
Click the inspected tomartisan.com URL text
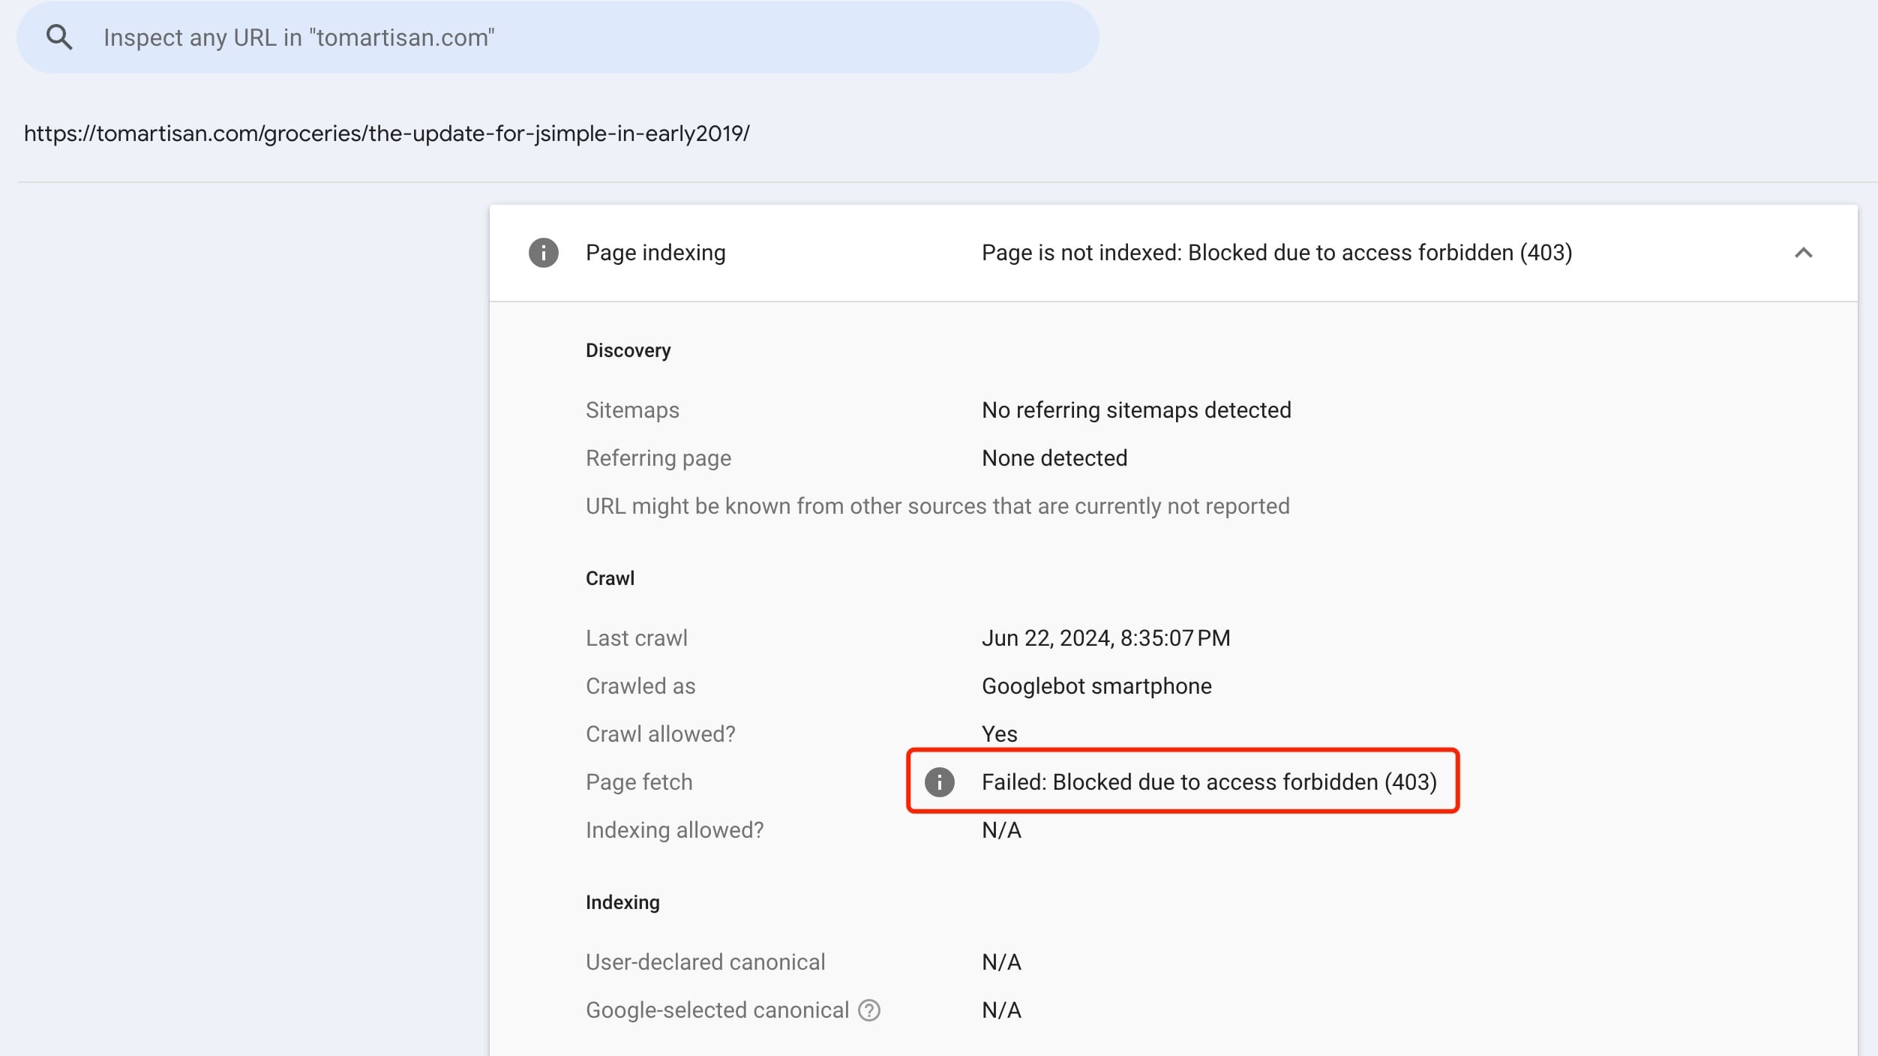pyautogui.click(x=386, y=133)
